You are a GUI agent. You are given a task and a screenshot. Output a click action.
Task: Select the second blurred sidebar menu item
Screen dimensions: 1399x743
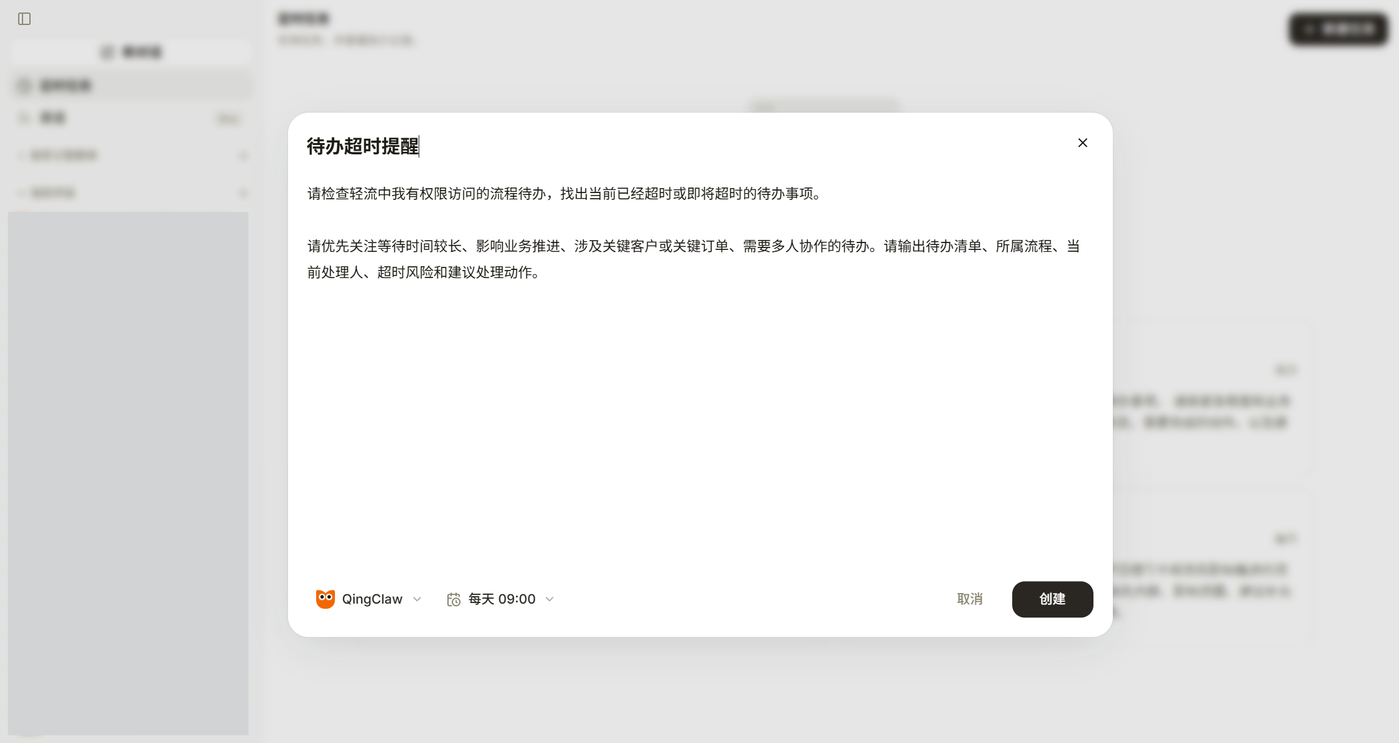tap(132, 118)
